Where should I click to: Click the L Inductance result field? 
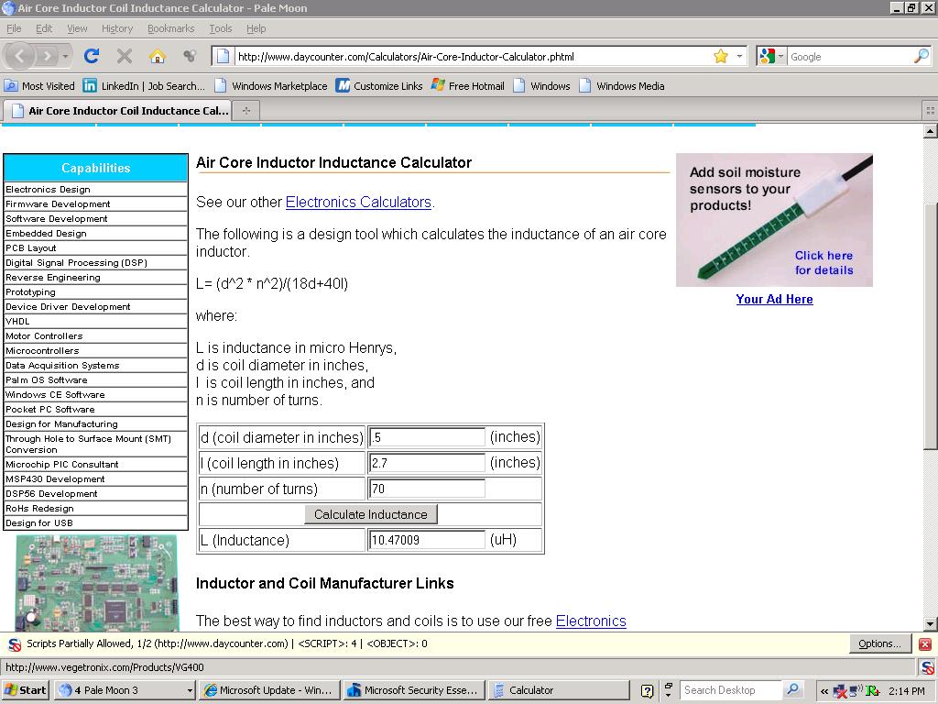(x=427, y=540)
